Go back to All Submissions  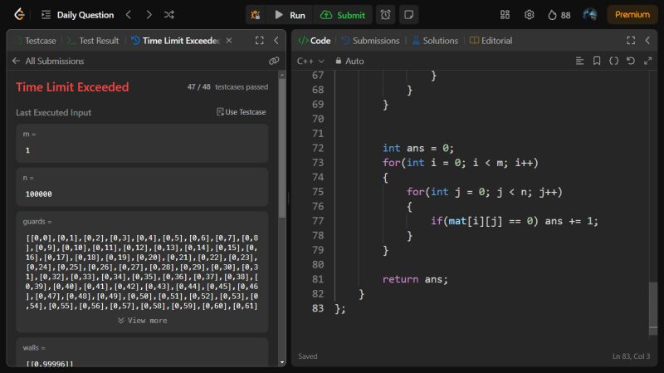[48, 61]
